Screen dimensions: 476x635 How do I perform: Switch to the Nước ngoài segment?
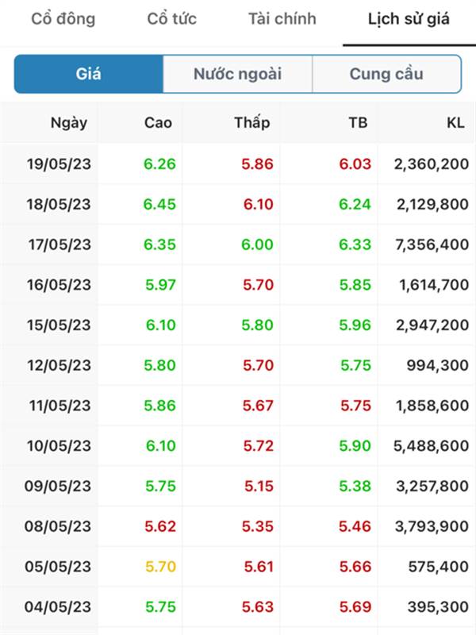pos(237,74)
